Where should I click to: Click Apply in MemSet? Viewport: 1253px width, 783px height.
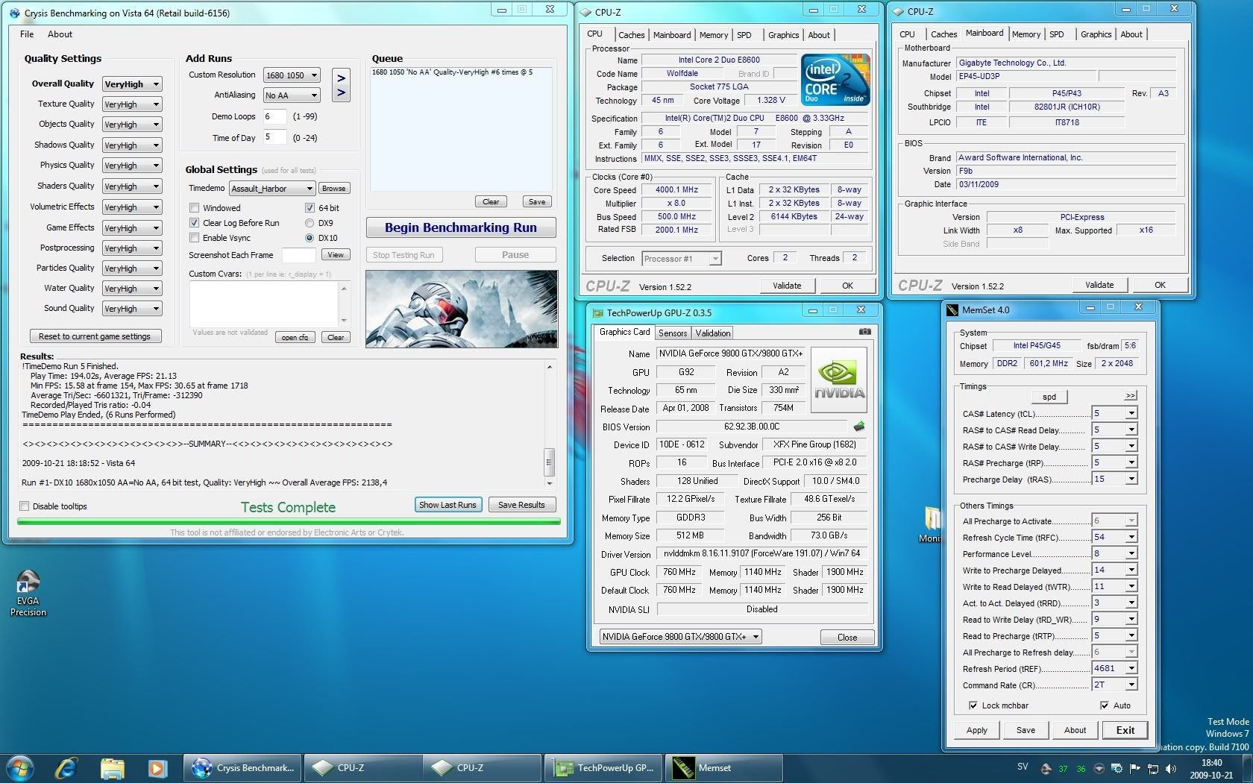977,730
